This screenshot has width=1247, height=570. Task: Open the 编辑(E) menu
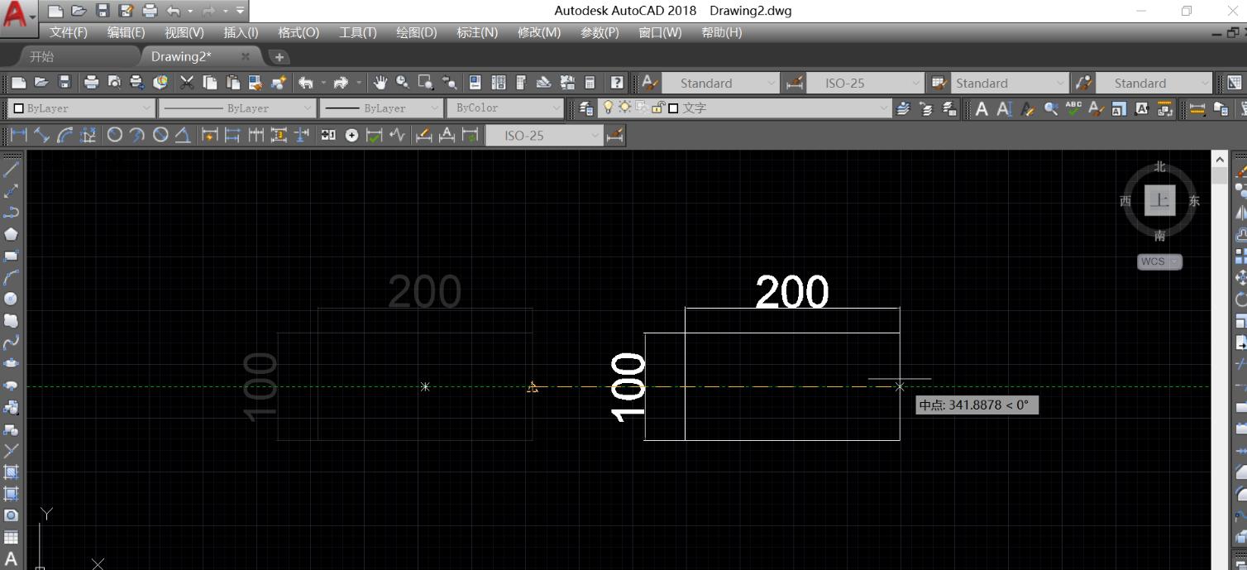pyautogui.click(x=126, y=32)
